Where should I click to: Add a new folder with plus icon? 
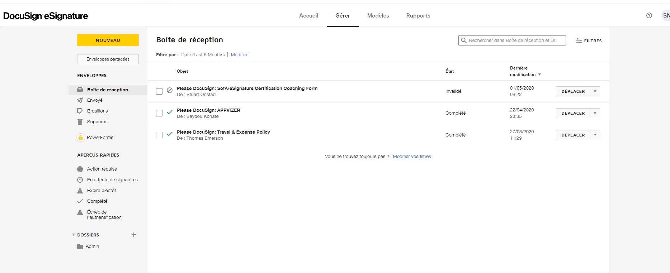(x=134, y=235)
